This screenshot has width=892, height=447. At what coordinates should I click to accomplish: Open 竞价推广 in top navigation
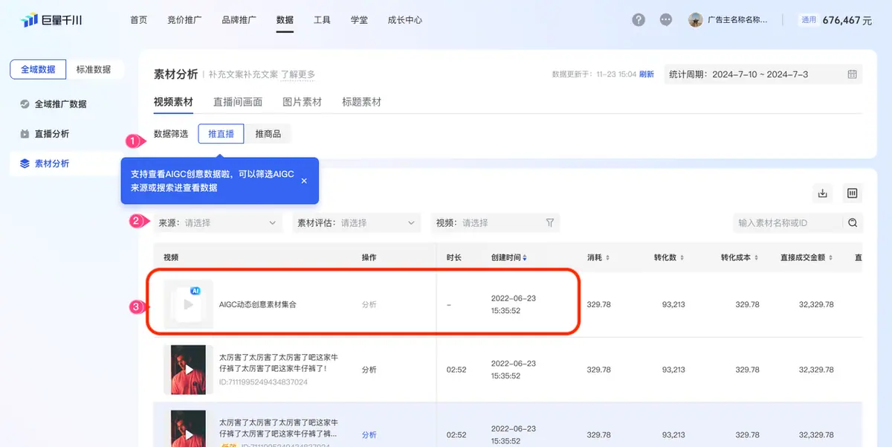click(x=184, y=20)
